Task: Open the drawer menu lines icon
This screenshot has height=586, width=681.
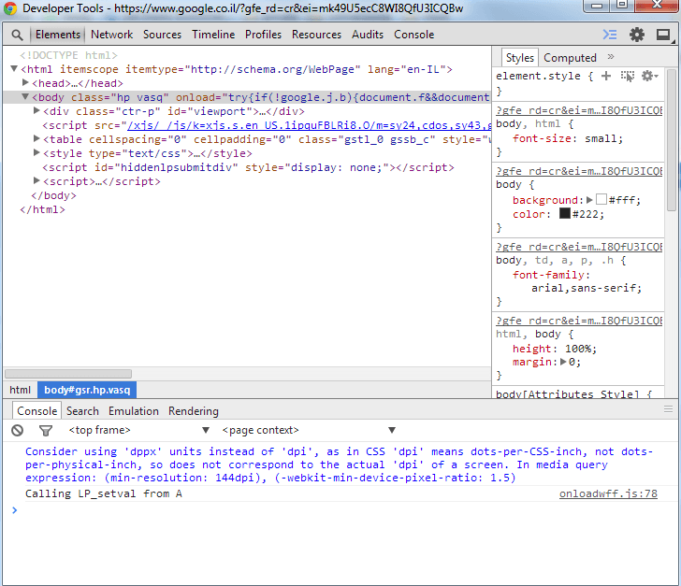Action: point(668,409)
